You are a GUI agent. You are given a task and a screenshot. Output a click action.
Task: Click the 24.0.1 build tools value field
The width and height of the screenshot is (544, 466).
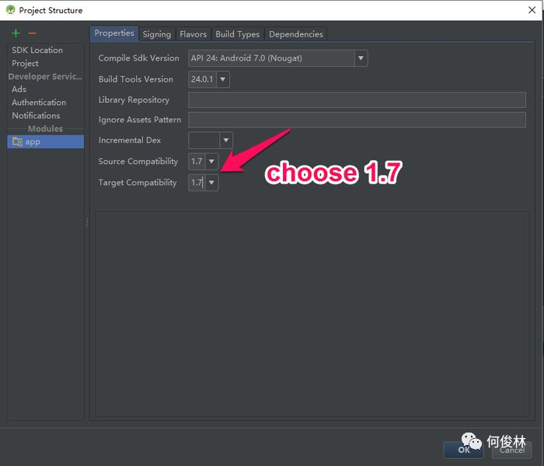tap(203, 79)
